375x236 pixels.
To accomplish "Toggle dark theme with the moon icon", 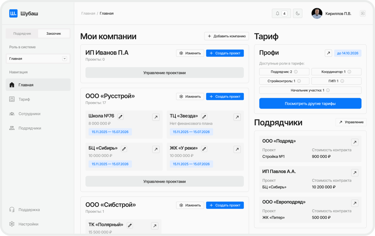I will (x=298, y=13).
